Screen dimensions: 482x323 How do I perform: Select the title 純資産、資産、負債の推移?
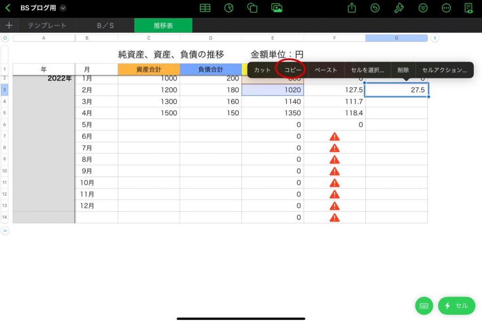tap(171, 55)
